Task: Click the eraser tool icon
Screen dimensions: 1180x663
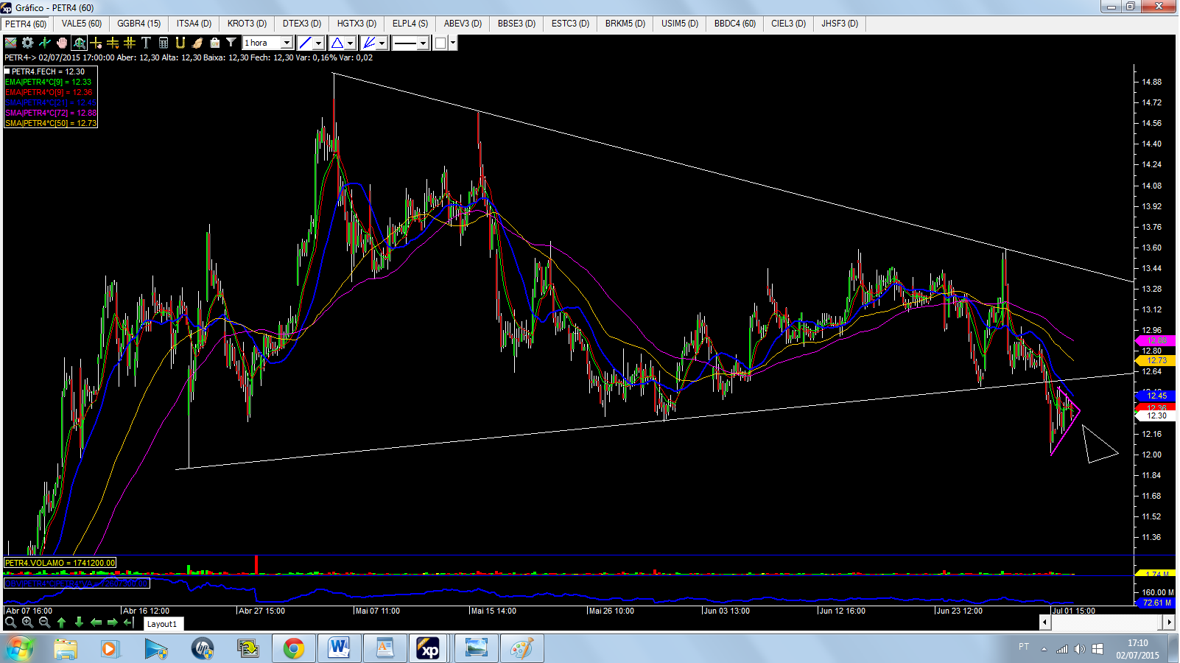Action: 197,43
